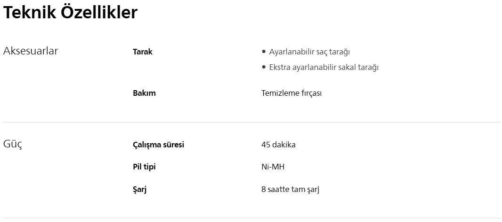Select the Güç section title
502x222 pixels.
coord(13,144)
